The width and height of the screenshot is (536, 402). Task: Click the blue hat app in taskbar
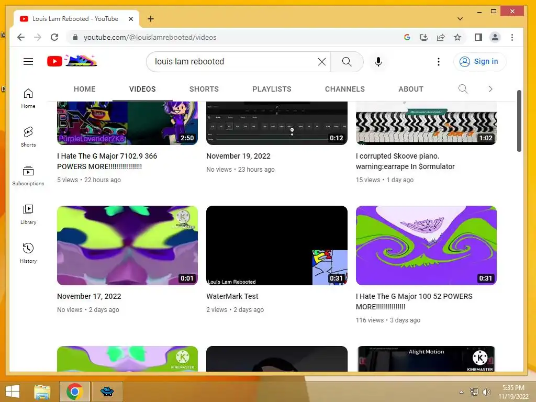coord(107,392)
